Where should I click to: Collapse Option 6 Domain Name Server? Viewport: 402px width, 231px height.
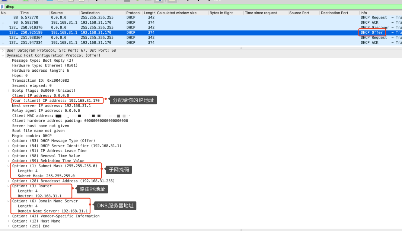(9, 201)
